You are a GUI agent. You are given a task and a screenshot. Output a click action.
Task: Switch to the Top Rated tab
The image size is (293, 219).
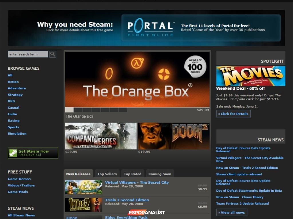[132, 174]
